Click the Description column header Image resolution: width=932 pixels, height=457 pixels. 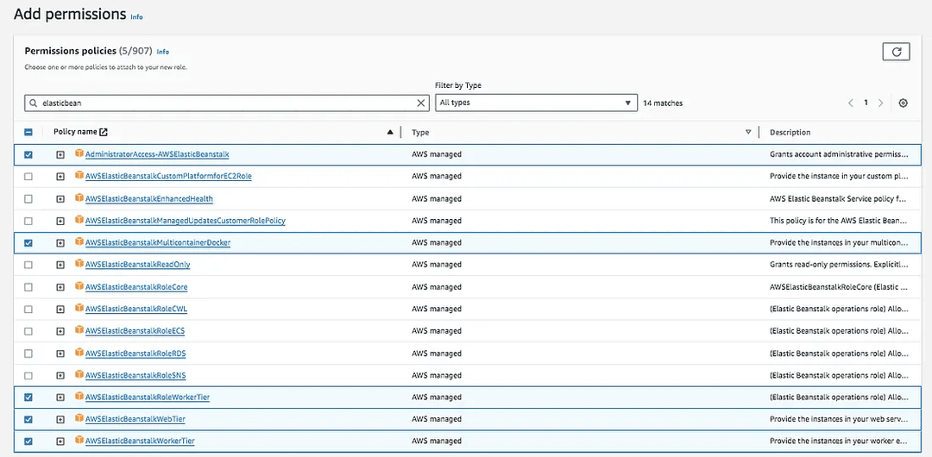790,133
